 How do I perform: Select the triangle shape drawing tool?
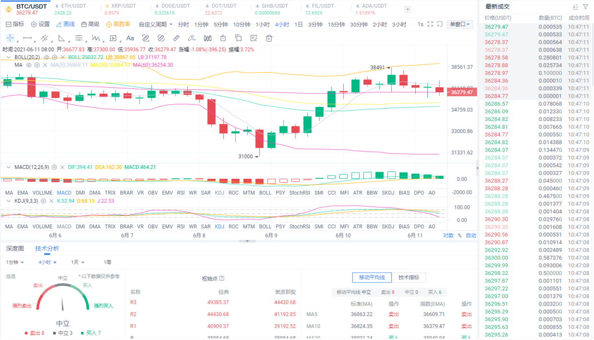tap(62, 38)
